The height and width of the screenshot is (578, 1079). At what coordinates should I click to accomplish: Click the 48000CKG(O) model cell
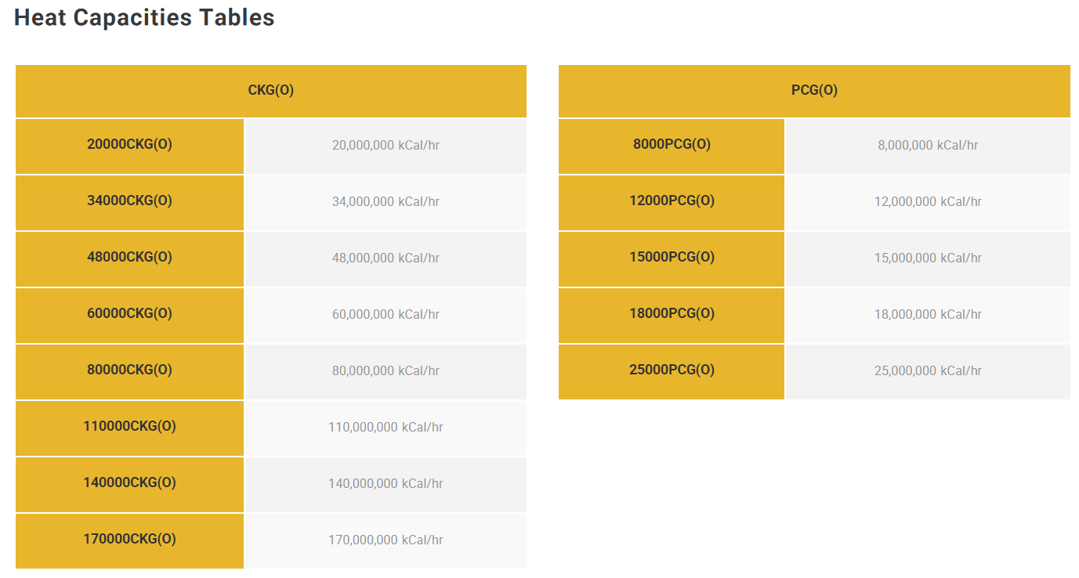pos(129,258)
